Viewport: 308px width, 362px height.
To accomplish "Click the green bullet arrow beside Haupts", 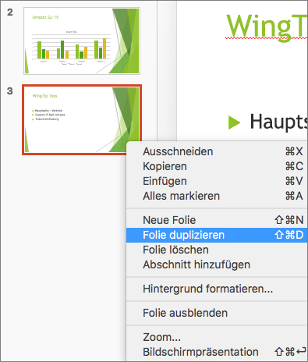I will [234, 122].
